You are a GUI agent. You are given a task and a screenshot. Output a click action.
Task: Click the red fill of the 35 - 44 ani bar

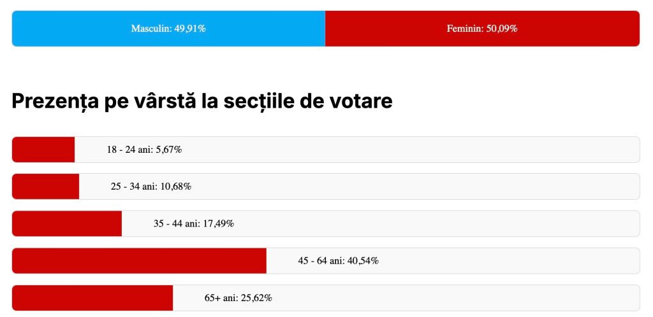tap(67, 223)
